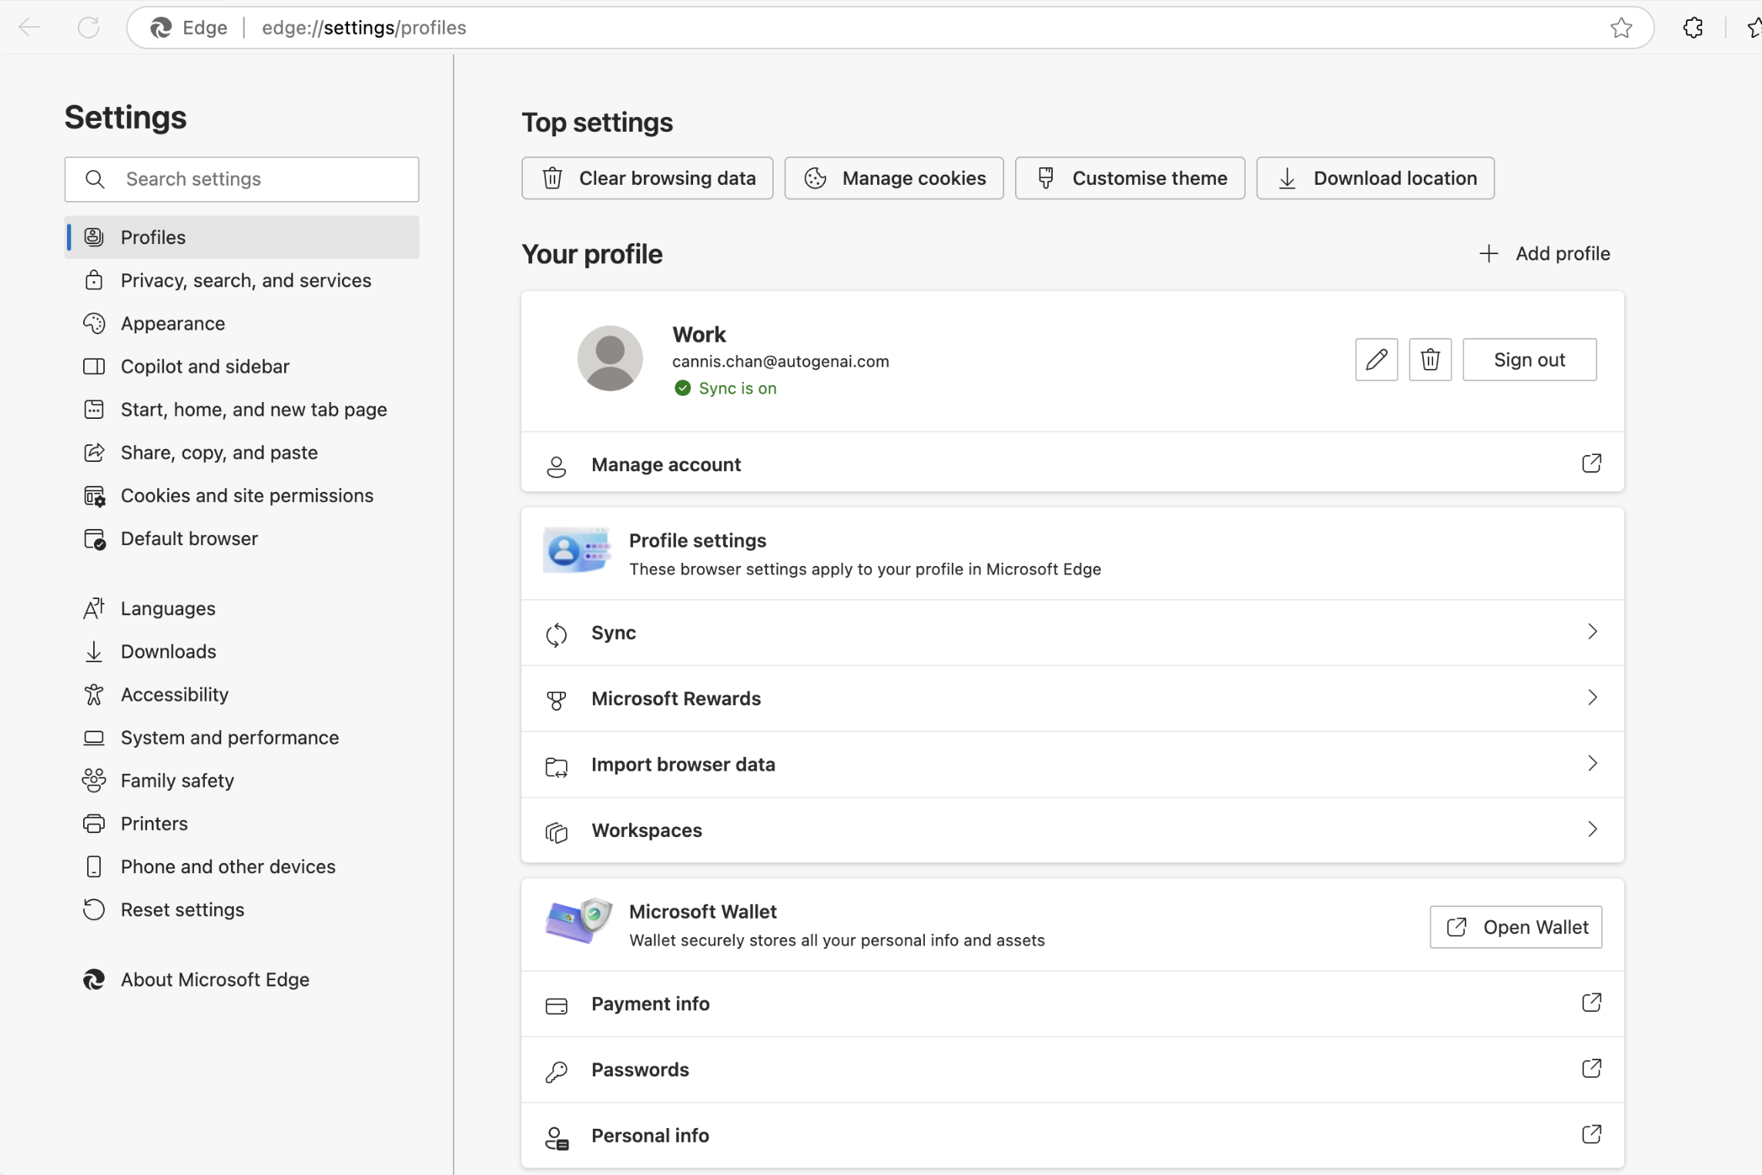Open System and performance settings

point(242,738)
